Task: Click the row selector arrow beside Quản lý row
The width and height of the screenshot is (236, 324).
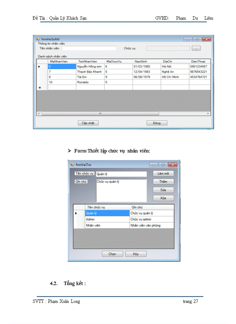Action: (76, 213)
